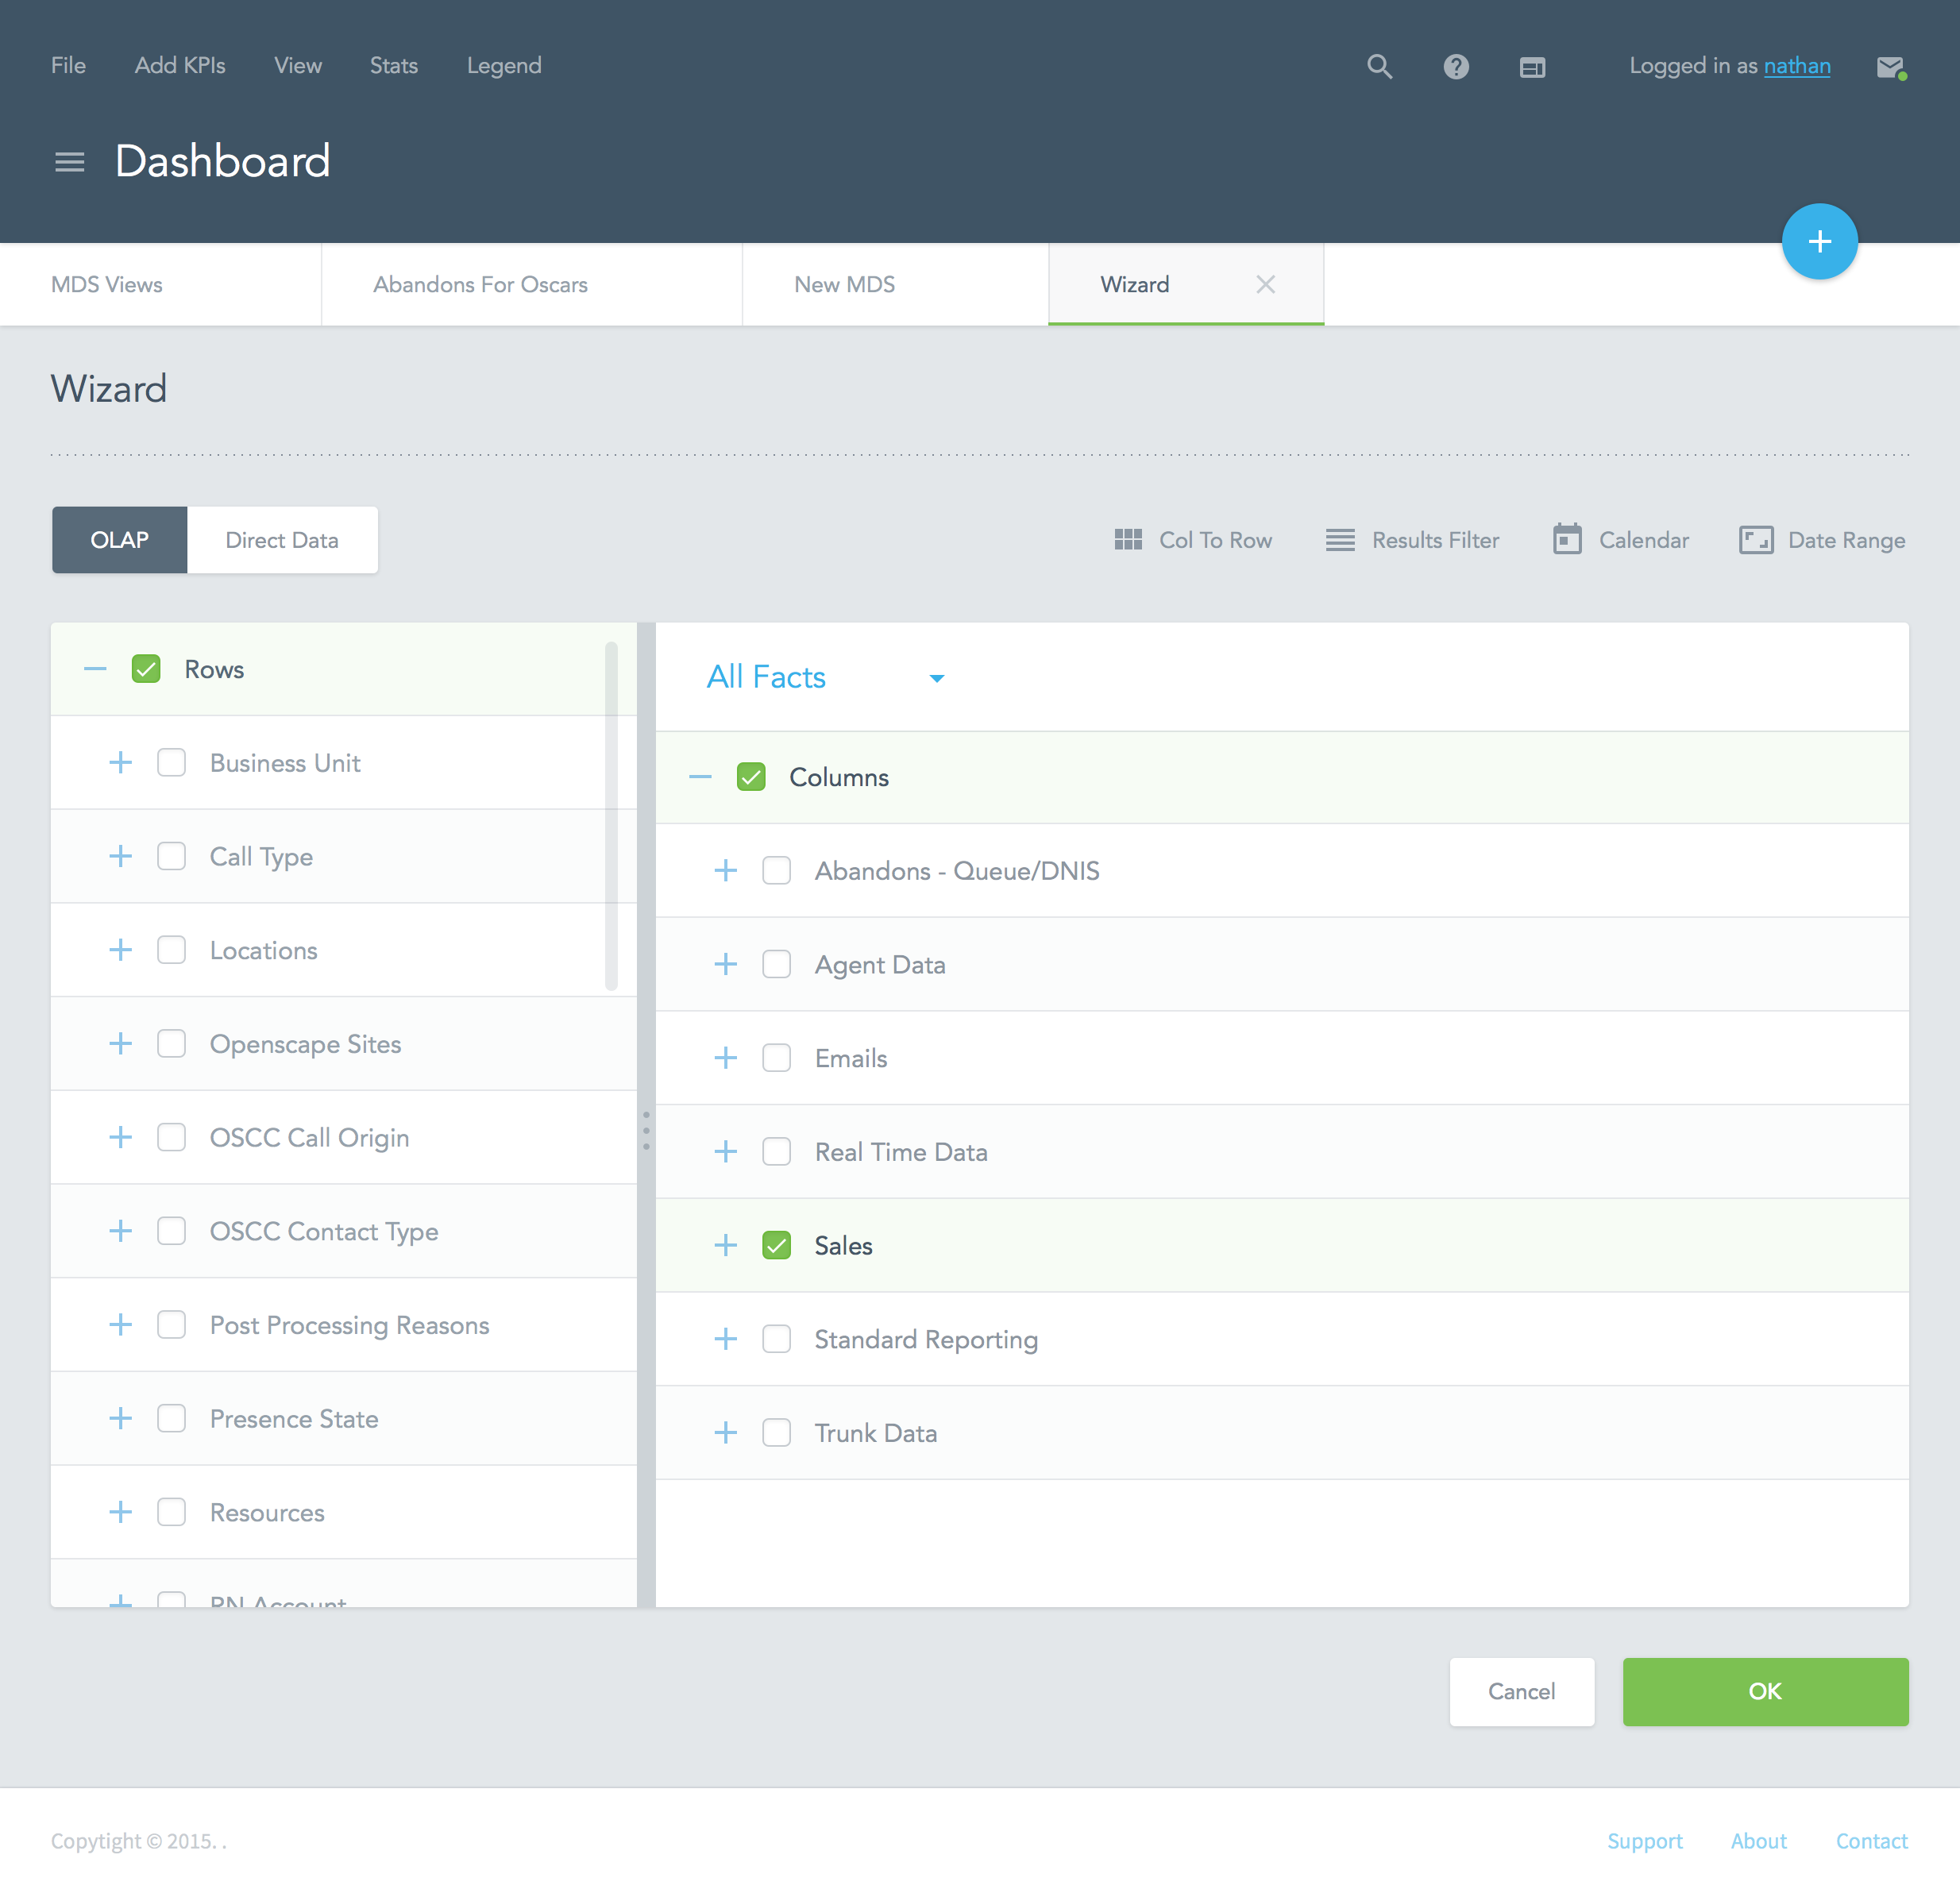Uncheck the Sales checkbox
This screenshot has width=1960, height=1893.
point(776,1245)
